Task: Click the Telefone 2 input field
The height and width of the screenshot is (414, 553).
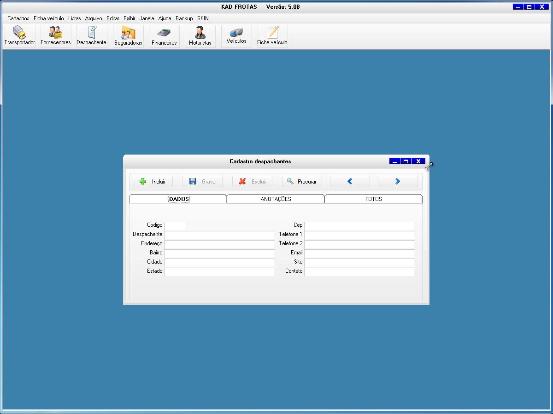Action: (359, 244)
